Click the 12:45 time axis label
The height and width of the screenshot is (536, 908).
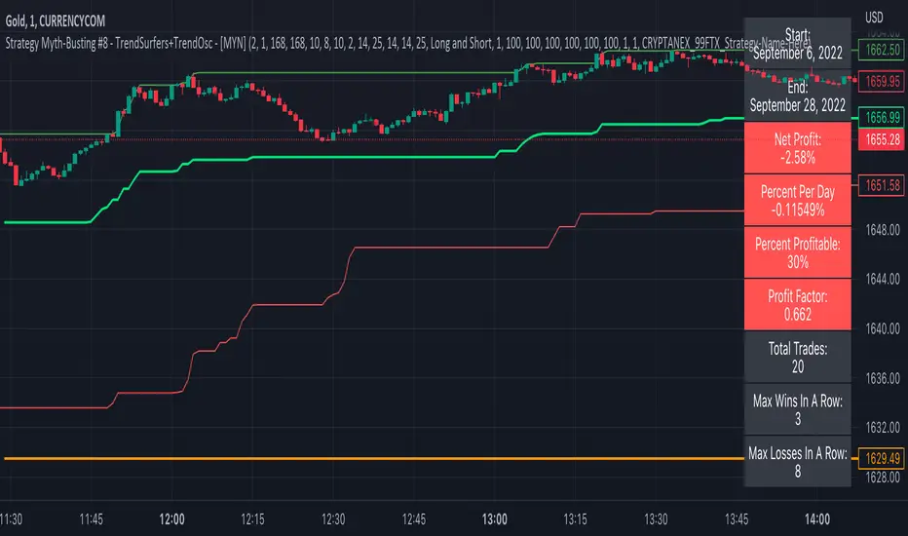(x=414, y=519)
